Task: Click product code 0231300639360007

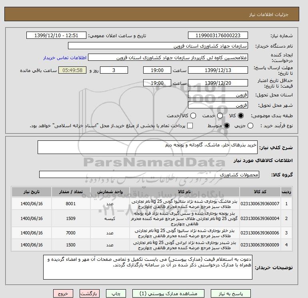Action: (x=260, y=204)
